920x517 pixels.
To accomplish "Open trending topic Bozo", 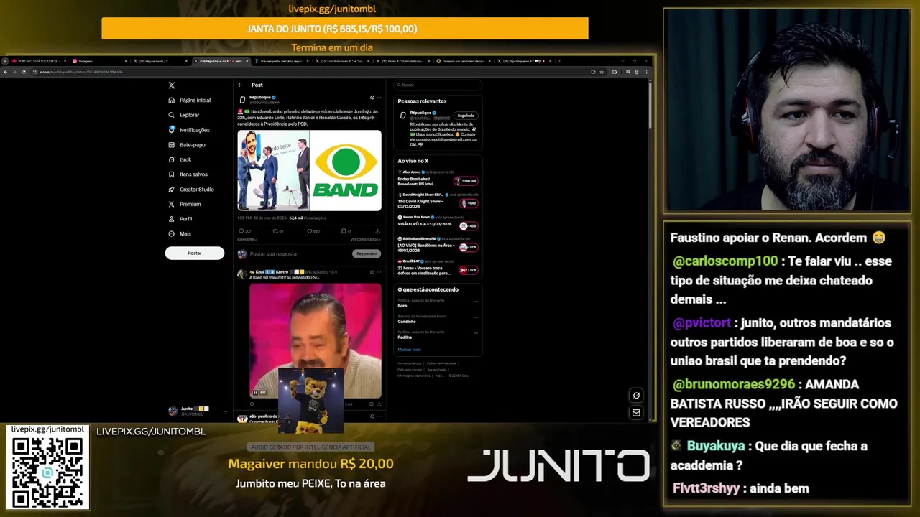I will click(402, 305).
